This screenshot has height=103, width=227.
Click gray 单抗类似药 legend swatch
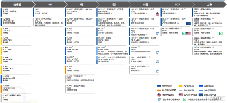181,90
